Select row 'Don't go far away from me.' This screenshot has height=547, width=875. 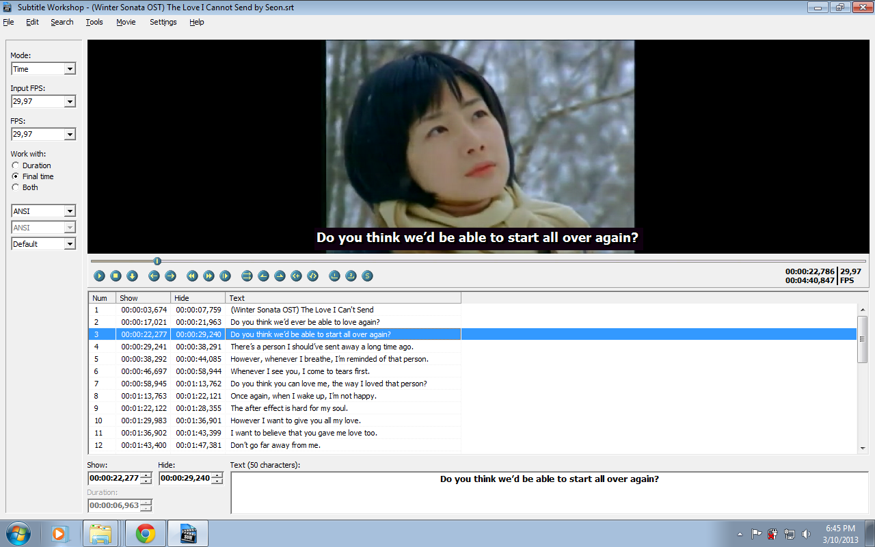click(x=472, y=445)
